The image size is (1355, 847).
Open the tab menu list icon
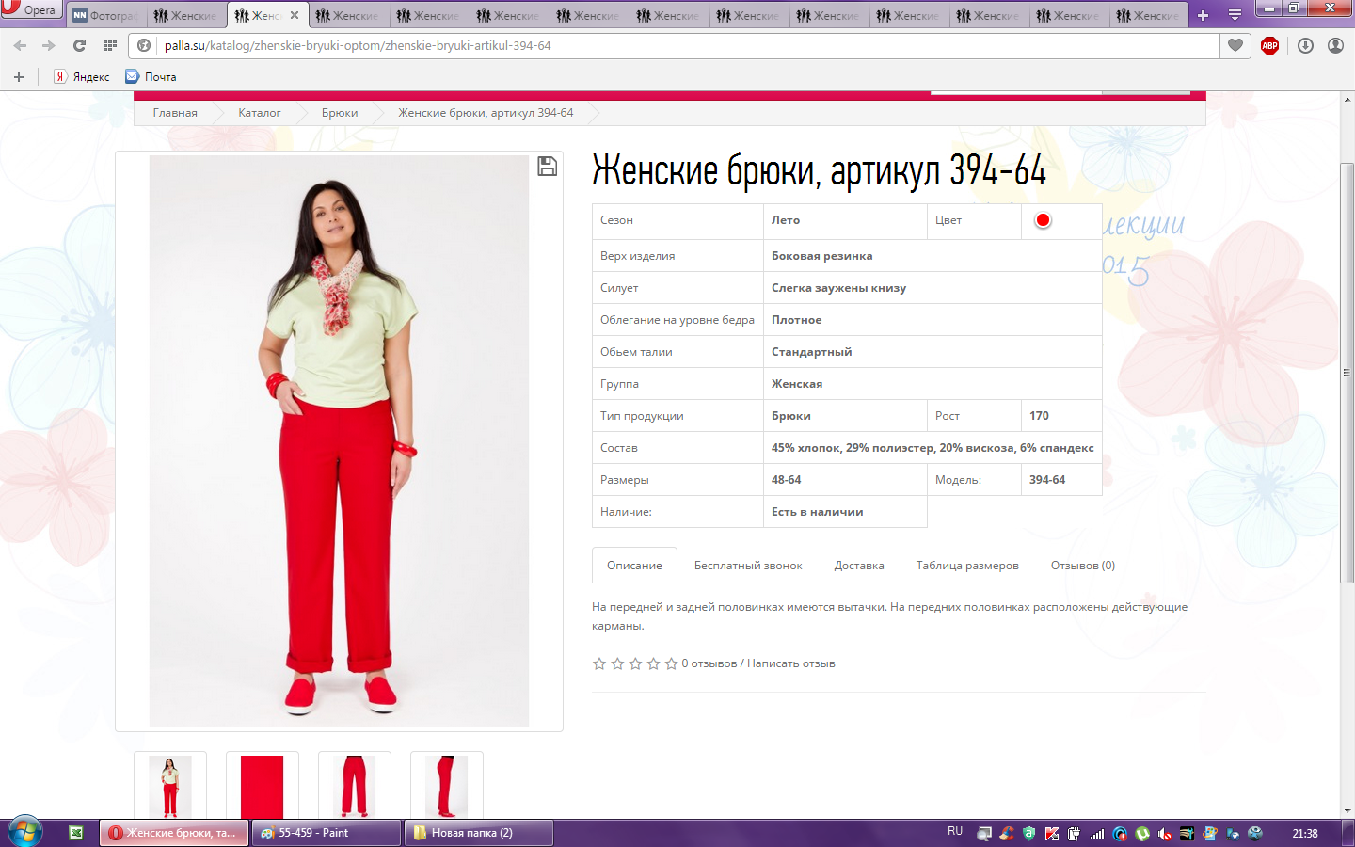click(x=1235, y=15)
